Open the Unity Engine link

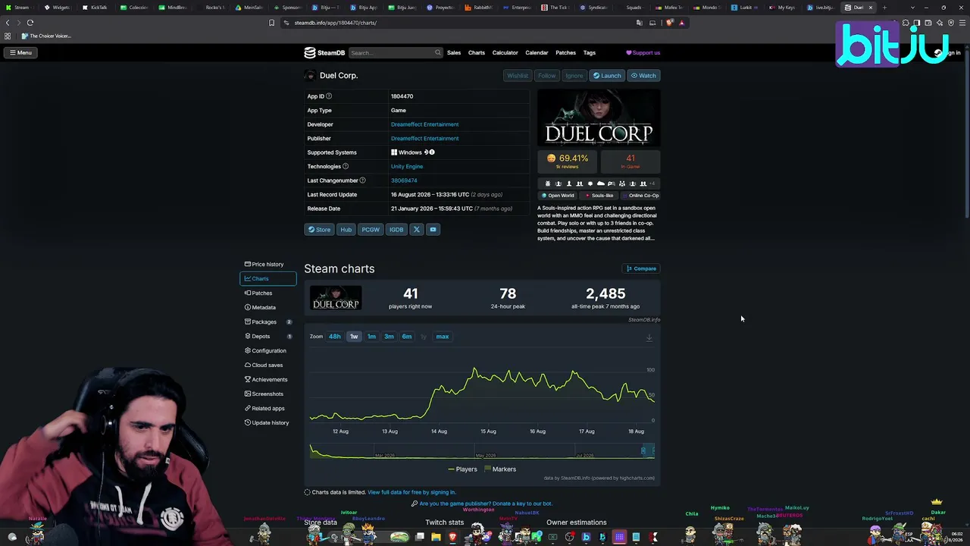click(x=407, y=166)
